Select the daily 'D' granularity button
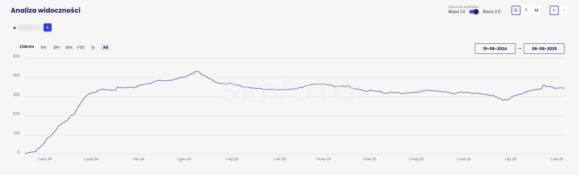Viewport: 579px width, 175px height. 516,10
